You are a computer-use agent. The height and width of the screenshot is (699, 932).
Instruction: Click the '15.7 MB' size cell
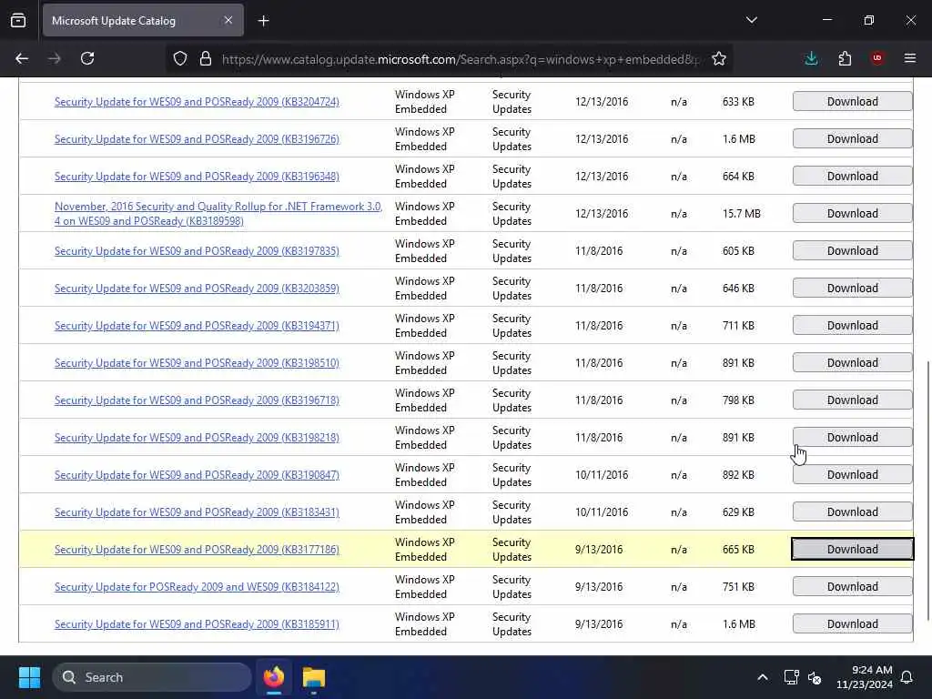741,213
